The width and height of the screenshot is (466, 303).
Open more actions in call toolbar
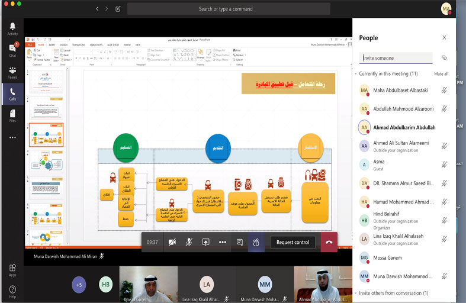tap(223, 242)
